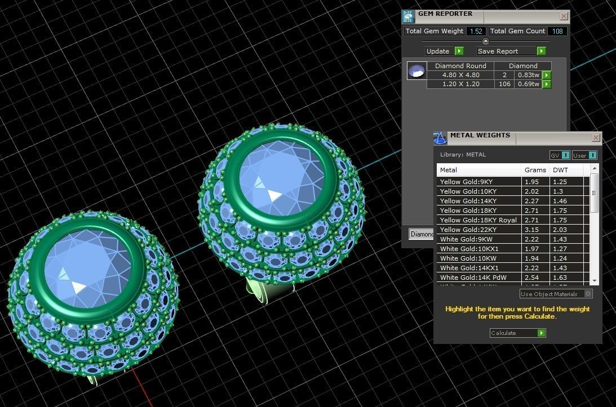The width and height of the screenshot is (616, 407).
Task: Click the DWT column header
Action: click(566, 170)
